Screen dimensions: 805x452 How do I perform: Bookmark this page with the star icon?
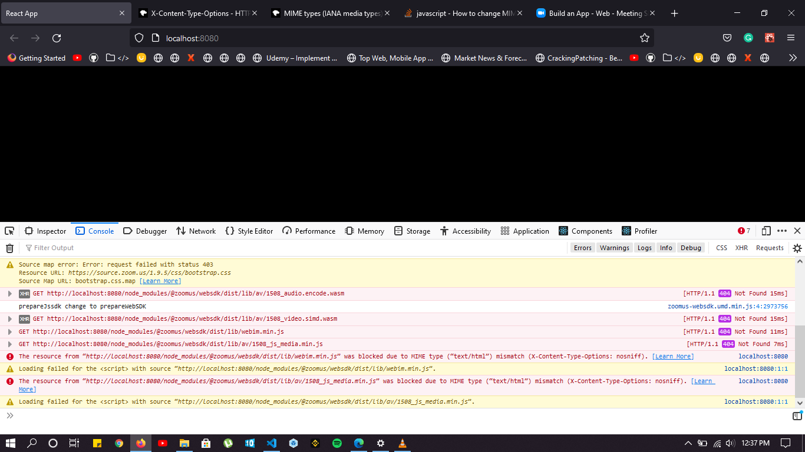(644, 38)
